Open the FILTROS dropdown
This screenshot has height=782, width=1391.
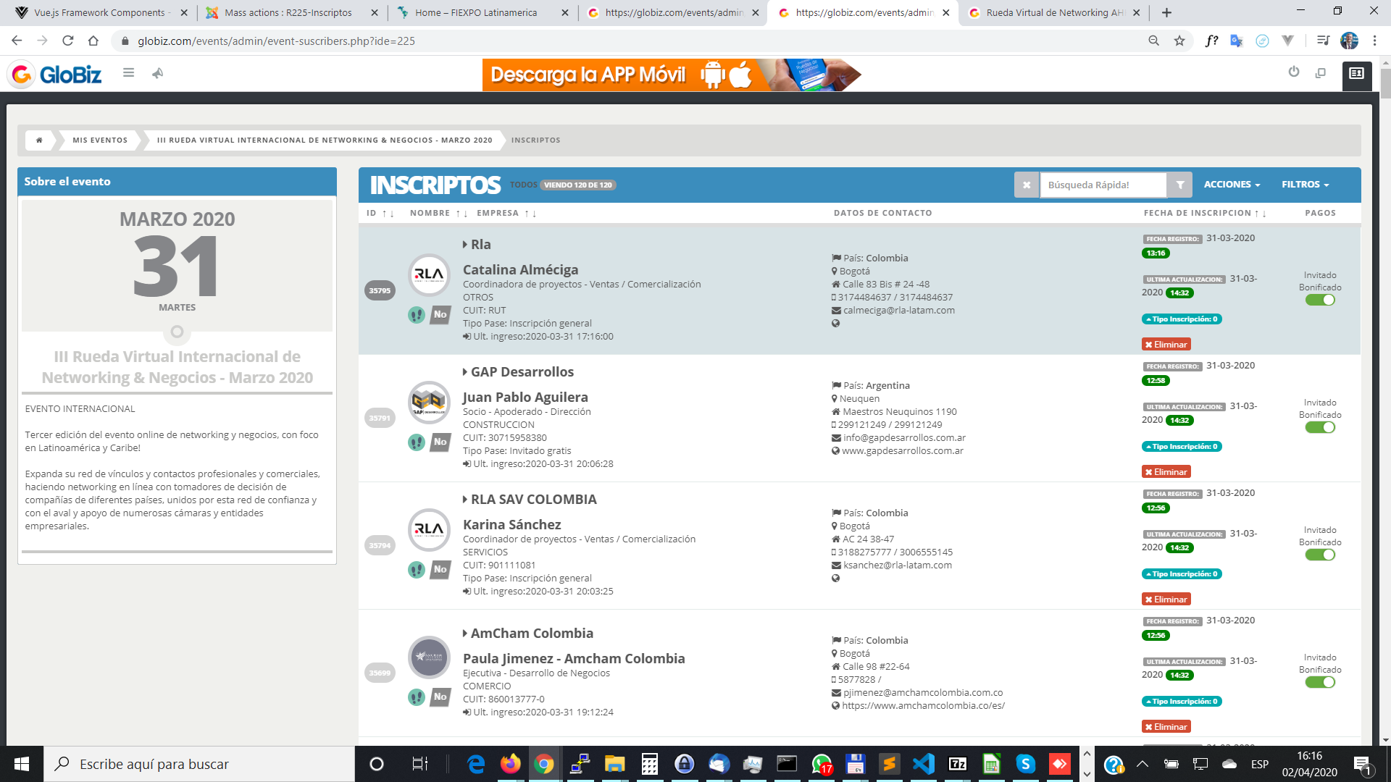(x=1305, y=185)
